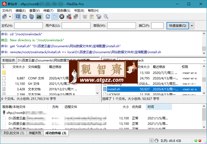This screenshot has height=144, width=207.
Task: Disconnect from the current server
Action: click(x=69, y=17)
